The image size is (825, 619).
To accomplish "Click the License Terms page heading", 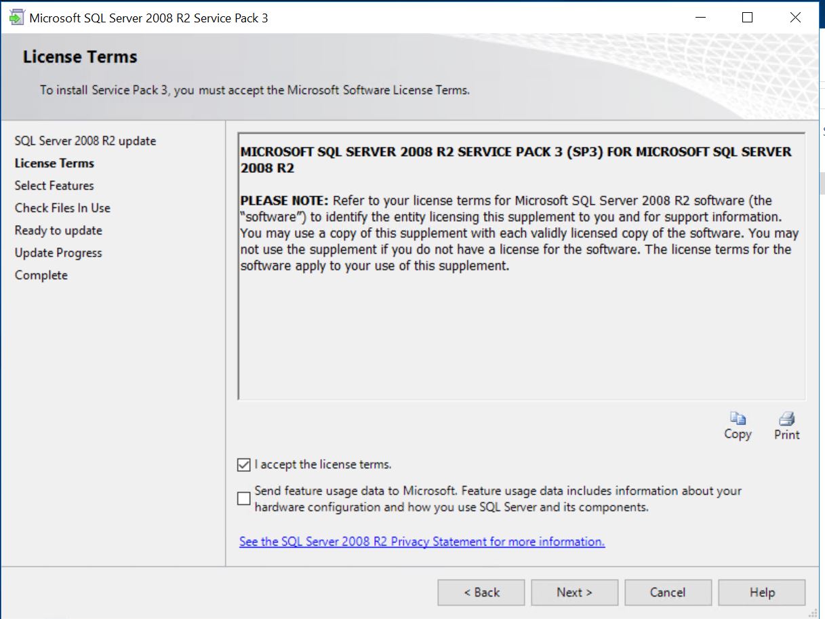I will (x=80, y=57).
